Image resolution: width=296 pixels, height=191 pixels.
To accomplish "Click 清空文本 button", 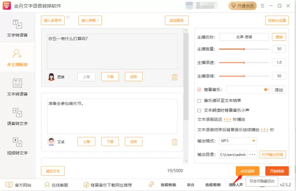I will [x=53, y=171].
